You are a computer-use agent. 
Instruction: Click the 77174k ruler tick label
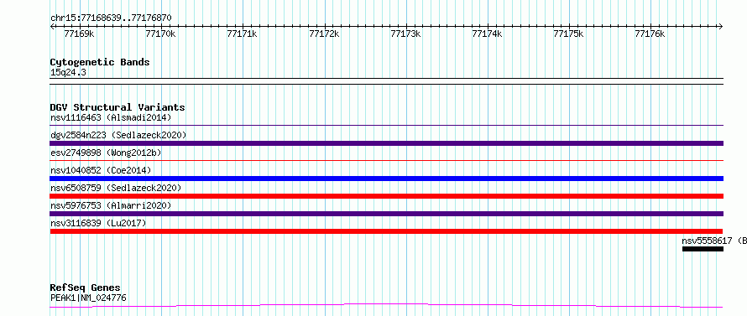(x=487, y=34)
